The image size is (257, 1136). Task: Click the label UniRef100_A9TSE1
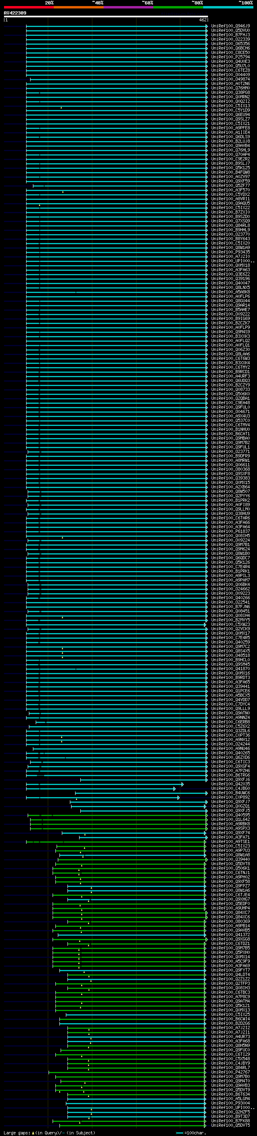coord(230,842)
